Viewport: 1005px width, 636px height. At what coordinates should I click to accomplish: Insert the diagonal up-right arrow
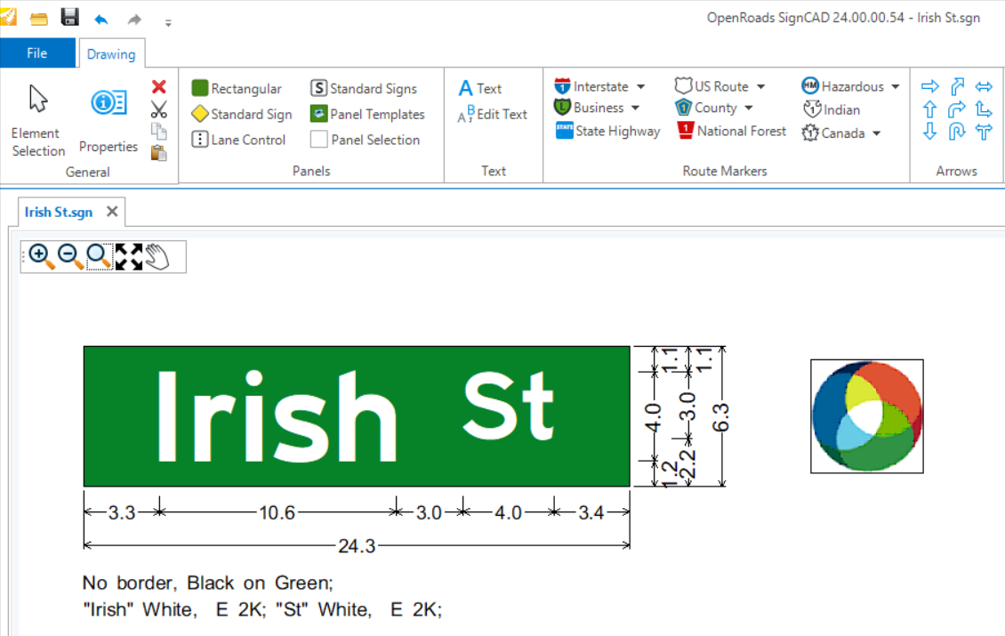957,86
